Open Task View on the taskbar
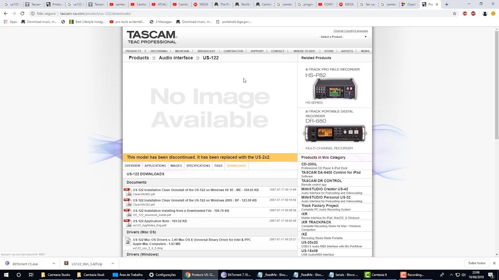Image resolution: width=499 pixels, height=280 pixels. [x=31, y=275]
